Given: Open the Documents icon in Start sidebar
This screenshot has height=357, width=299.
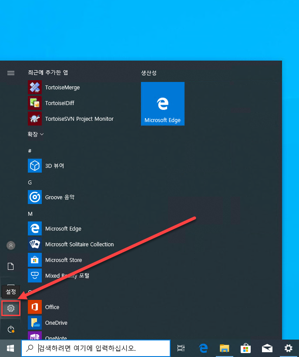Looking at the screenshot, I should click(11, 266).
